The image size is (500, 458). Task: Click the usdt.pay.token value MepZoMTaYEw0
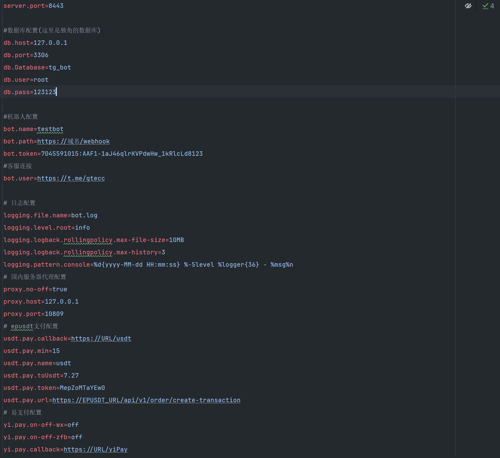82,388
